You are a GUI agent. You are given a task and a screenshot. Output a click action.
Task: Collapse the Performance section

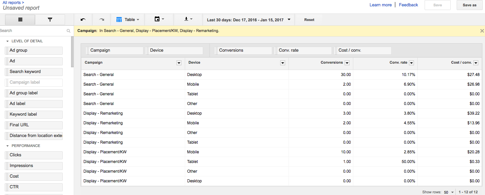(x=8, y=146)
